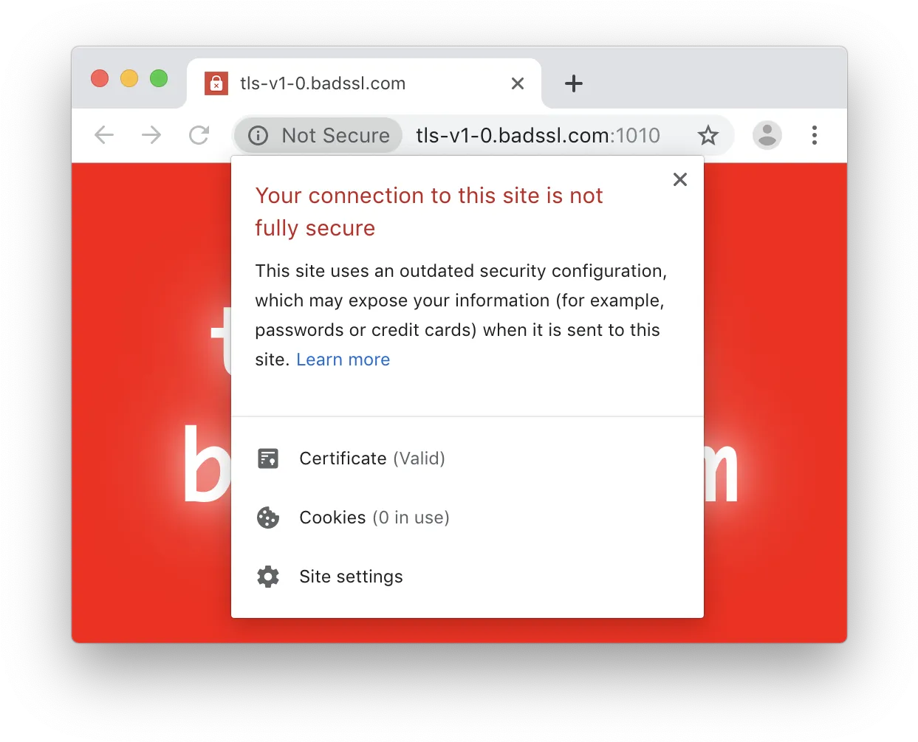This screenshot has height=742, width=918.
Task: Open Site settings
Action: [x=467, y=577]
